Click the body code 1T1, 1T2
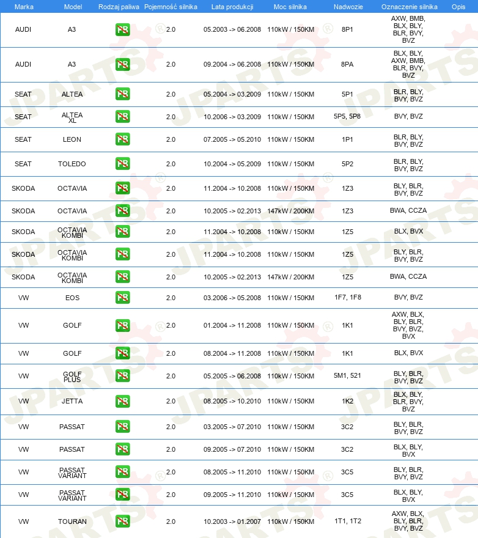The image size is (478, 538). (348, 521)
